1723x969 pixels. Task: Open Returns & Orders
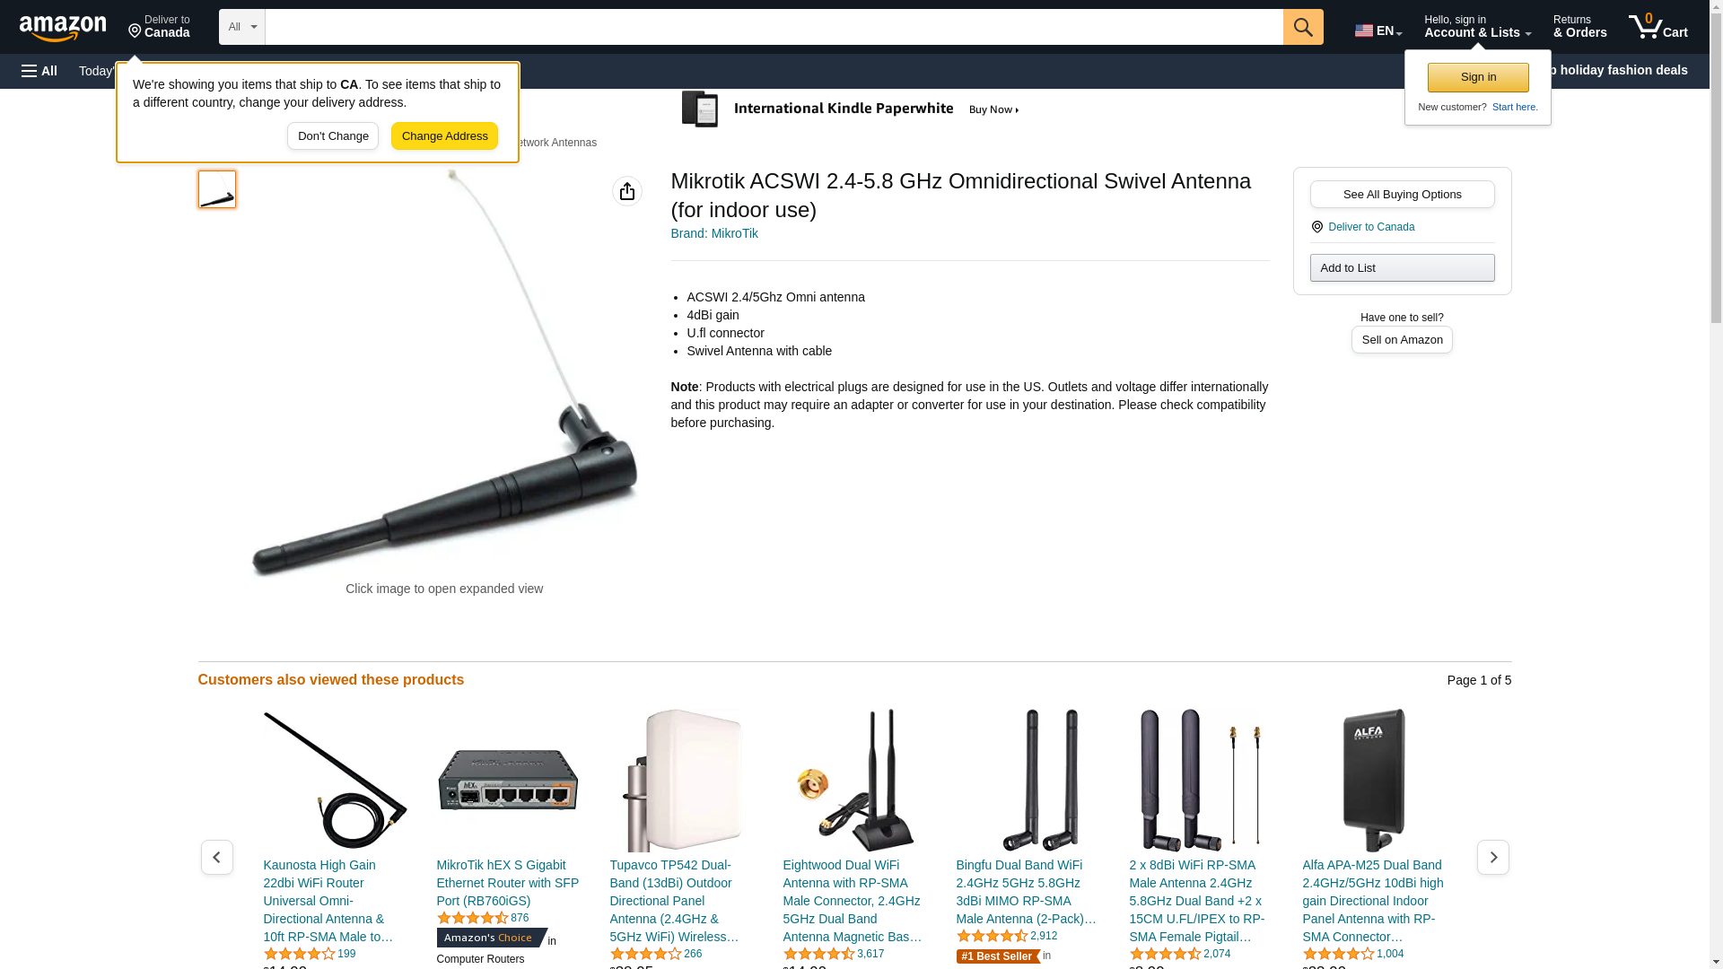point(1580,27)
